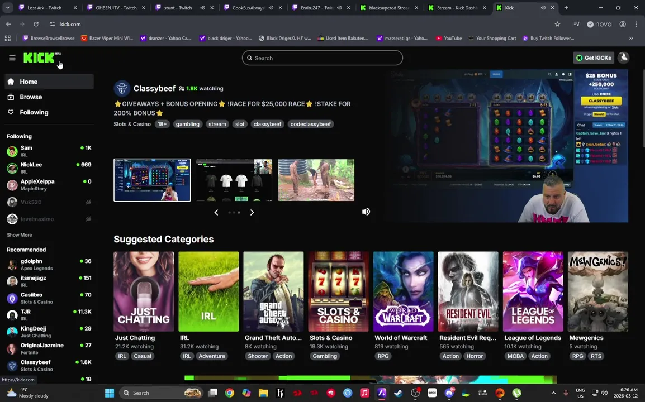Mute the stunt - Twitch tab audio
The image size is (645, 402).
[x=203, y=8]
